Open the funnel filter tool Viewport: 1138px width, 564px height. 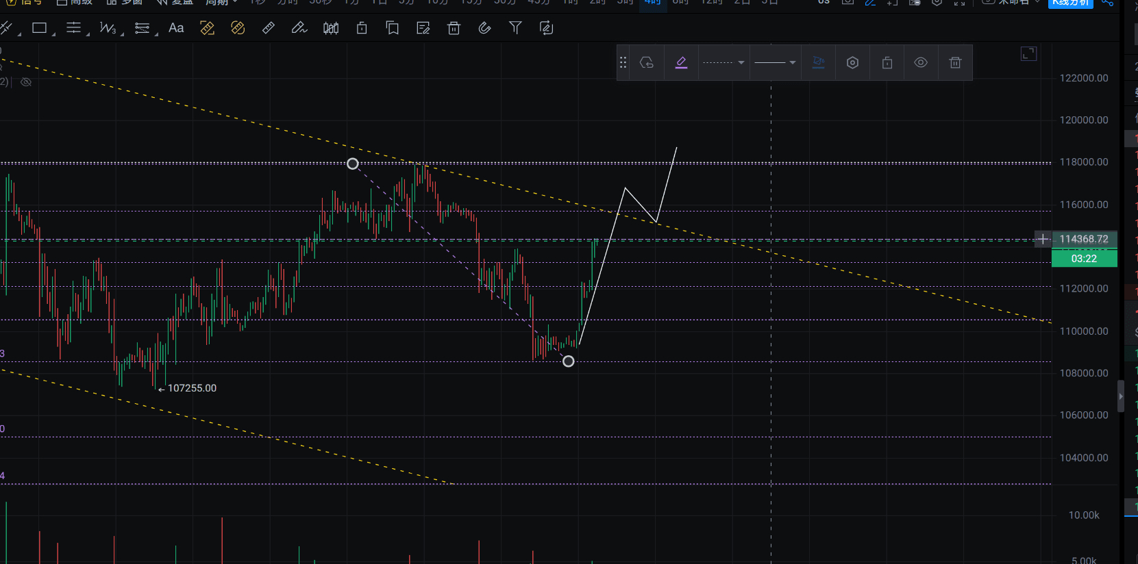(x=515, y=28)
